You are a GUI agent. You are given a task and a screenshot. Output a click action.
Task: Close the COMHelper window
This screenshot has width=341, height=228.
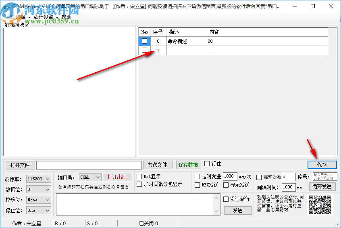point(331,6)
